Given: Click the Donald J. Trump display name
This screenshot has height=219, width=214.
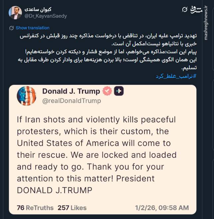Looking at the screenshot, I should click(x=71, y=91).
